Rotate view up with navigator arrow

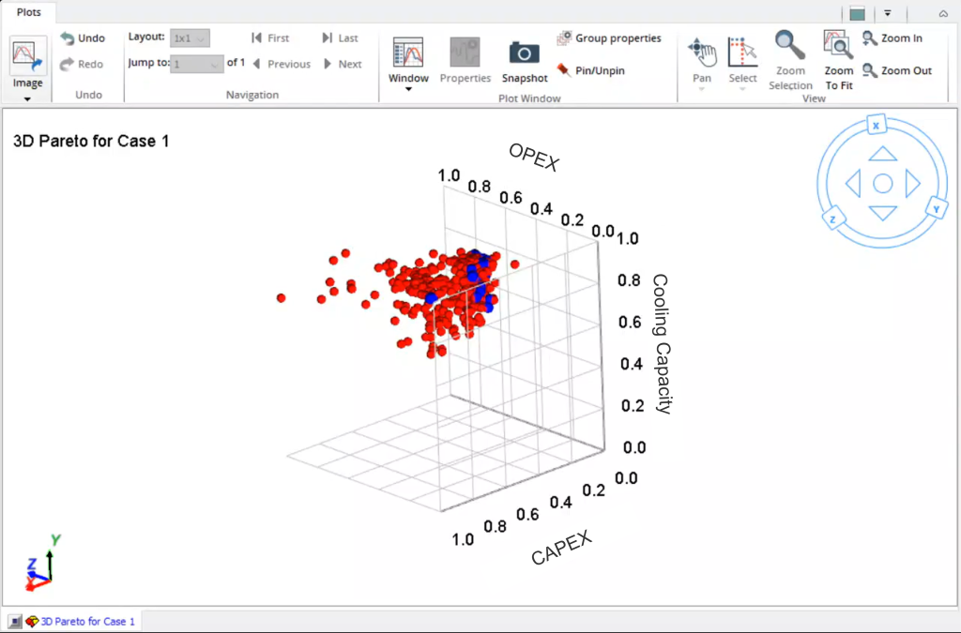pos(882,155)
